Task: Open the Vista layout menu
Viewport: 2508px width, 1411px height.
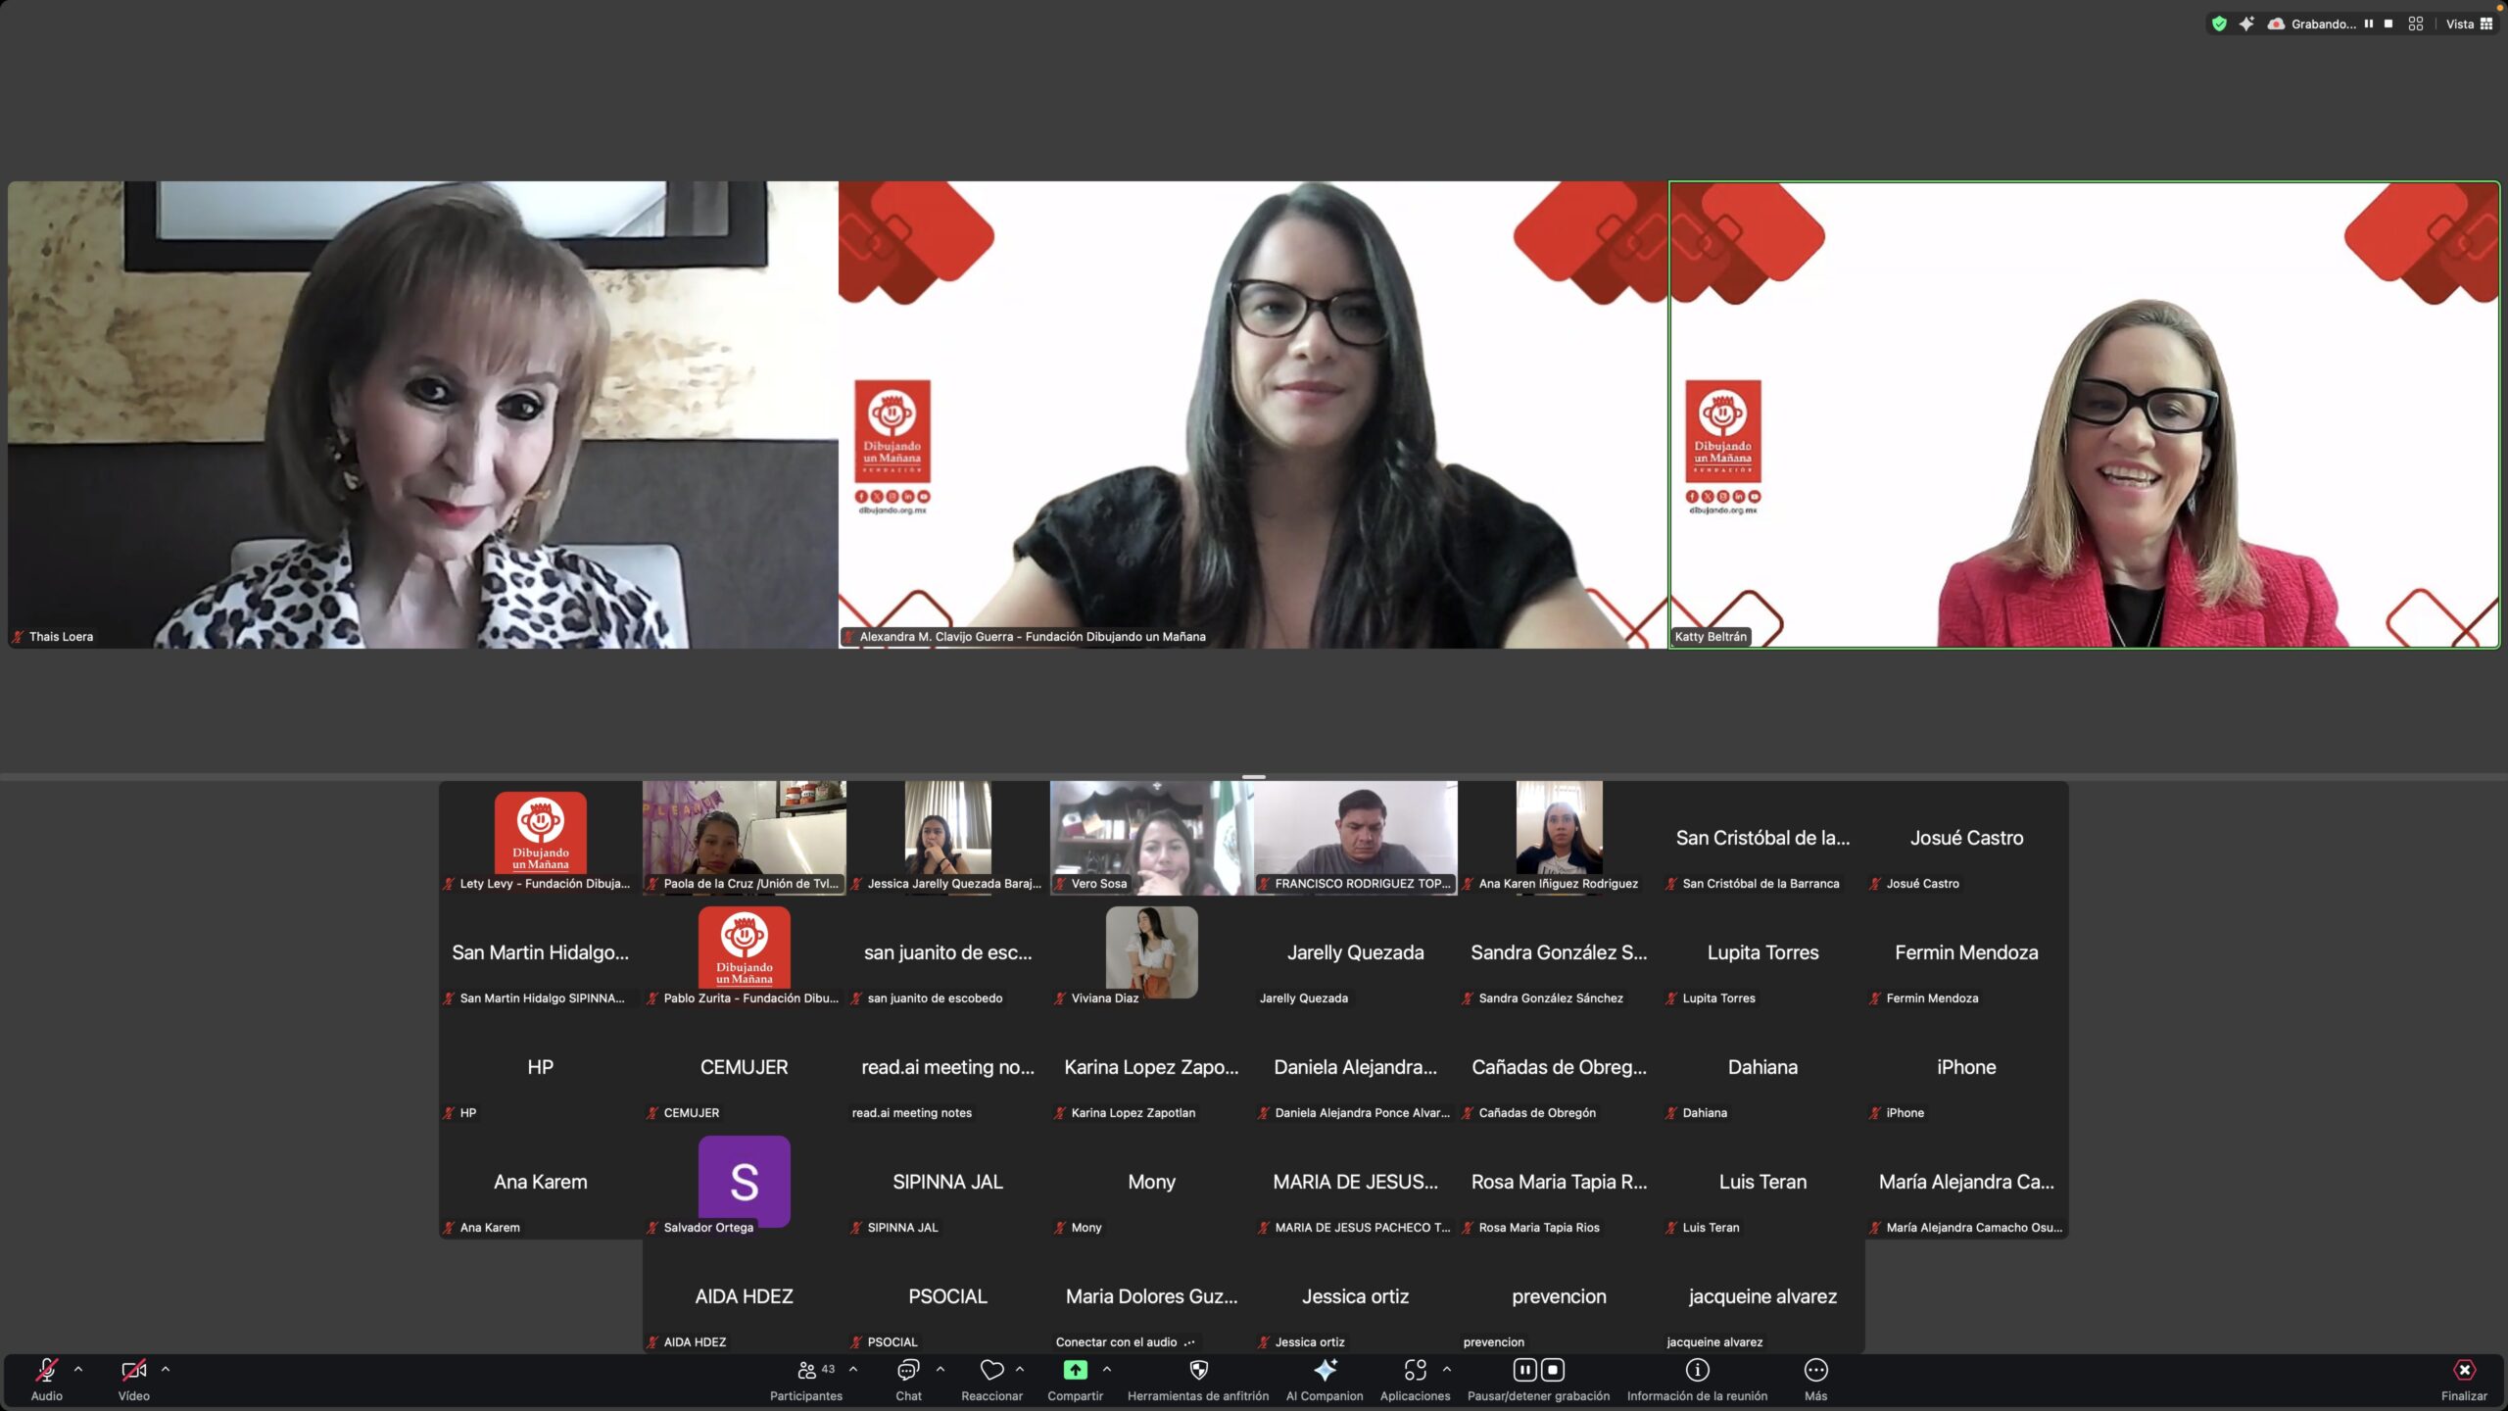Action: click(2469, 24)
